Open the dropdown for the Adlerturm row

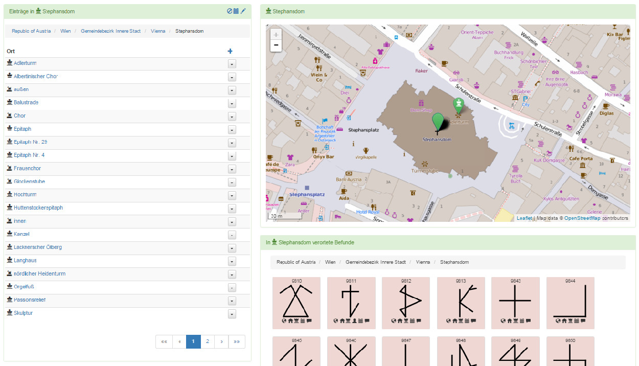pyautogui.click(x=232, y=64)
